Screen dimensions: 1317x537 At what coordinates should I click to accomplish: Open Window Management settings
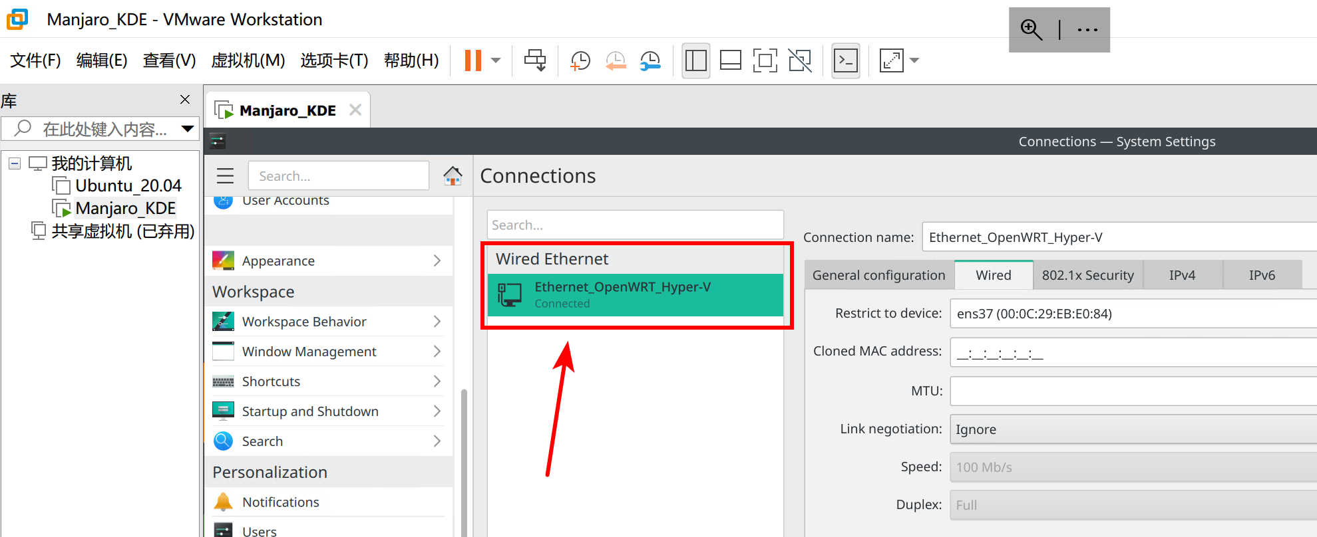[329, 351]
